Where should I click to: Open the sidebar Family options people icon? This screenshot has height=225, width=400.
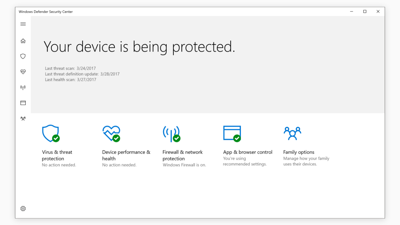click(x=23, y=119)
